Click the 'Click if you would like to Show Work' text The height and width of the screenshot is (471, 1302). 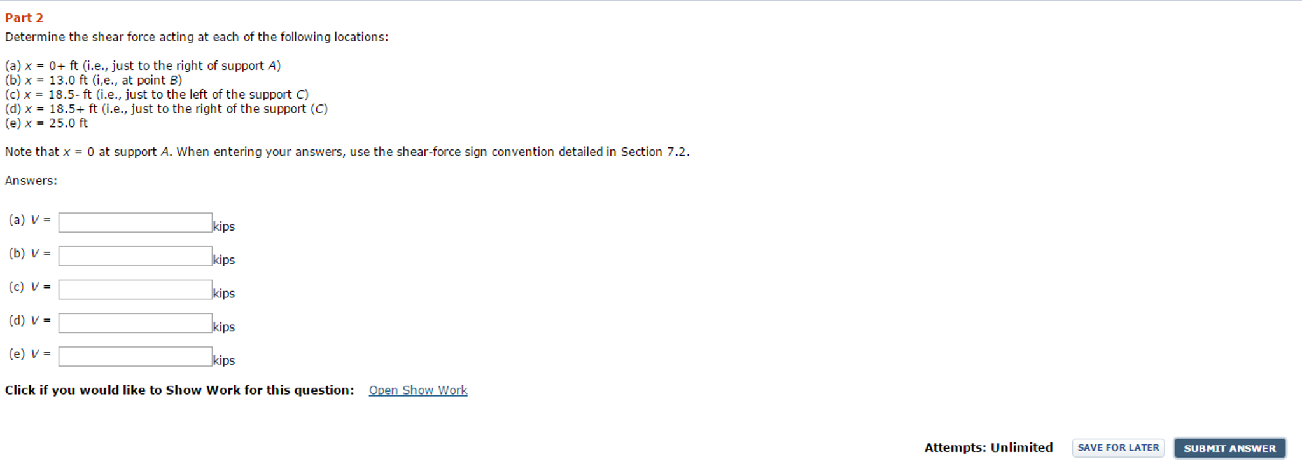click(179, 390)
